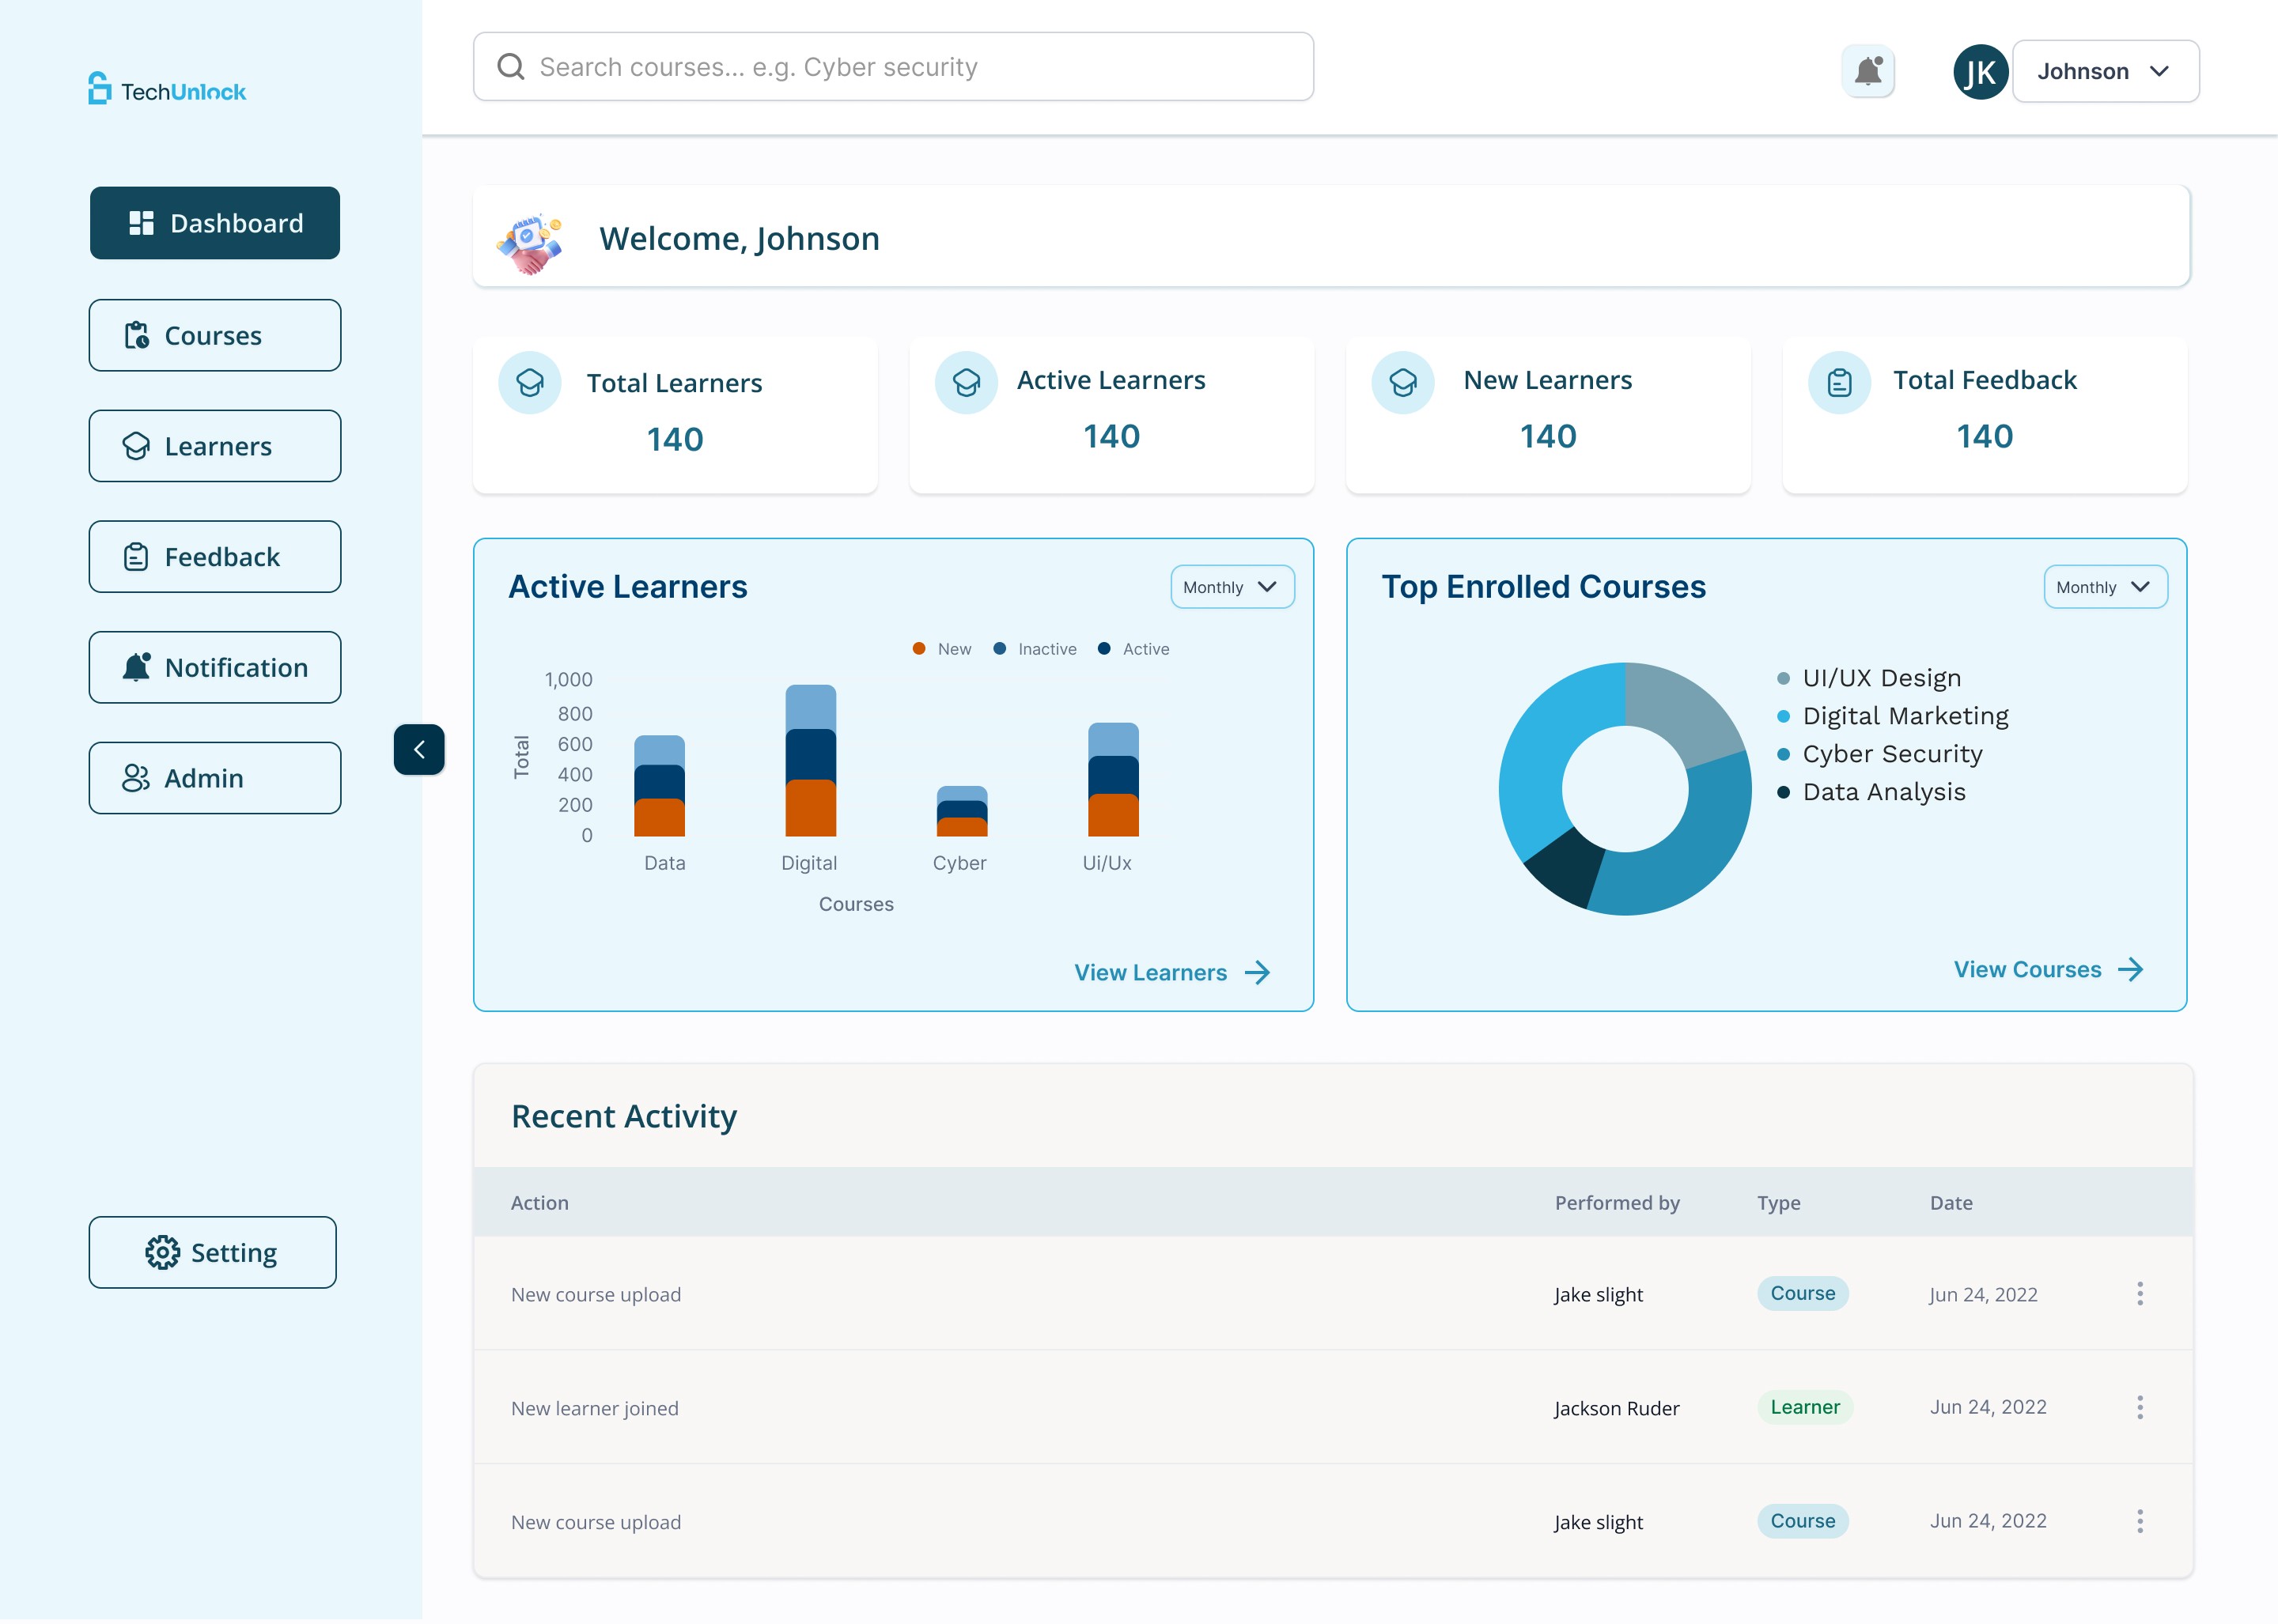Screen dimensions: 2278x1624
Task: Focus the Search courses input field
Action: coord(893,67)
